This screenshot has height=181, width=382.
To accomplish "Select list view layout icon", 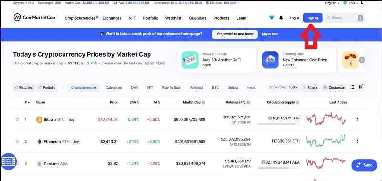I will [352, 87].
